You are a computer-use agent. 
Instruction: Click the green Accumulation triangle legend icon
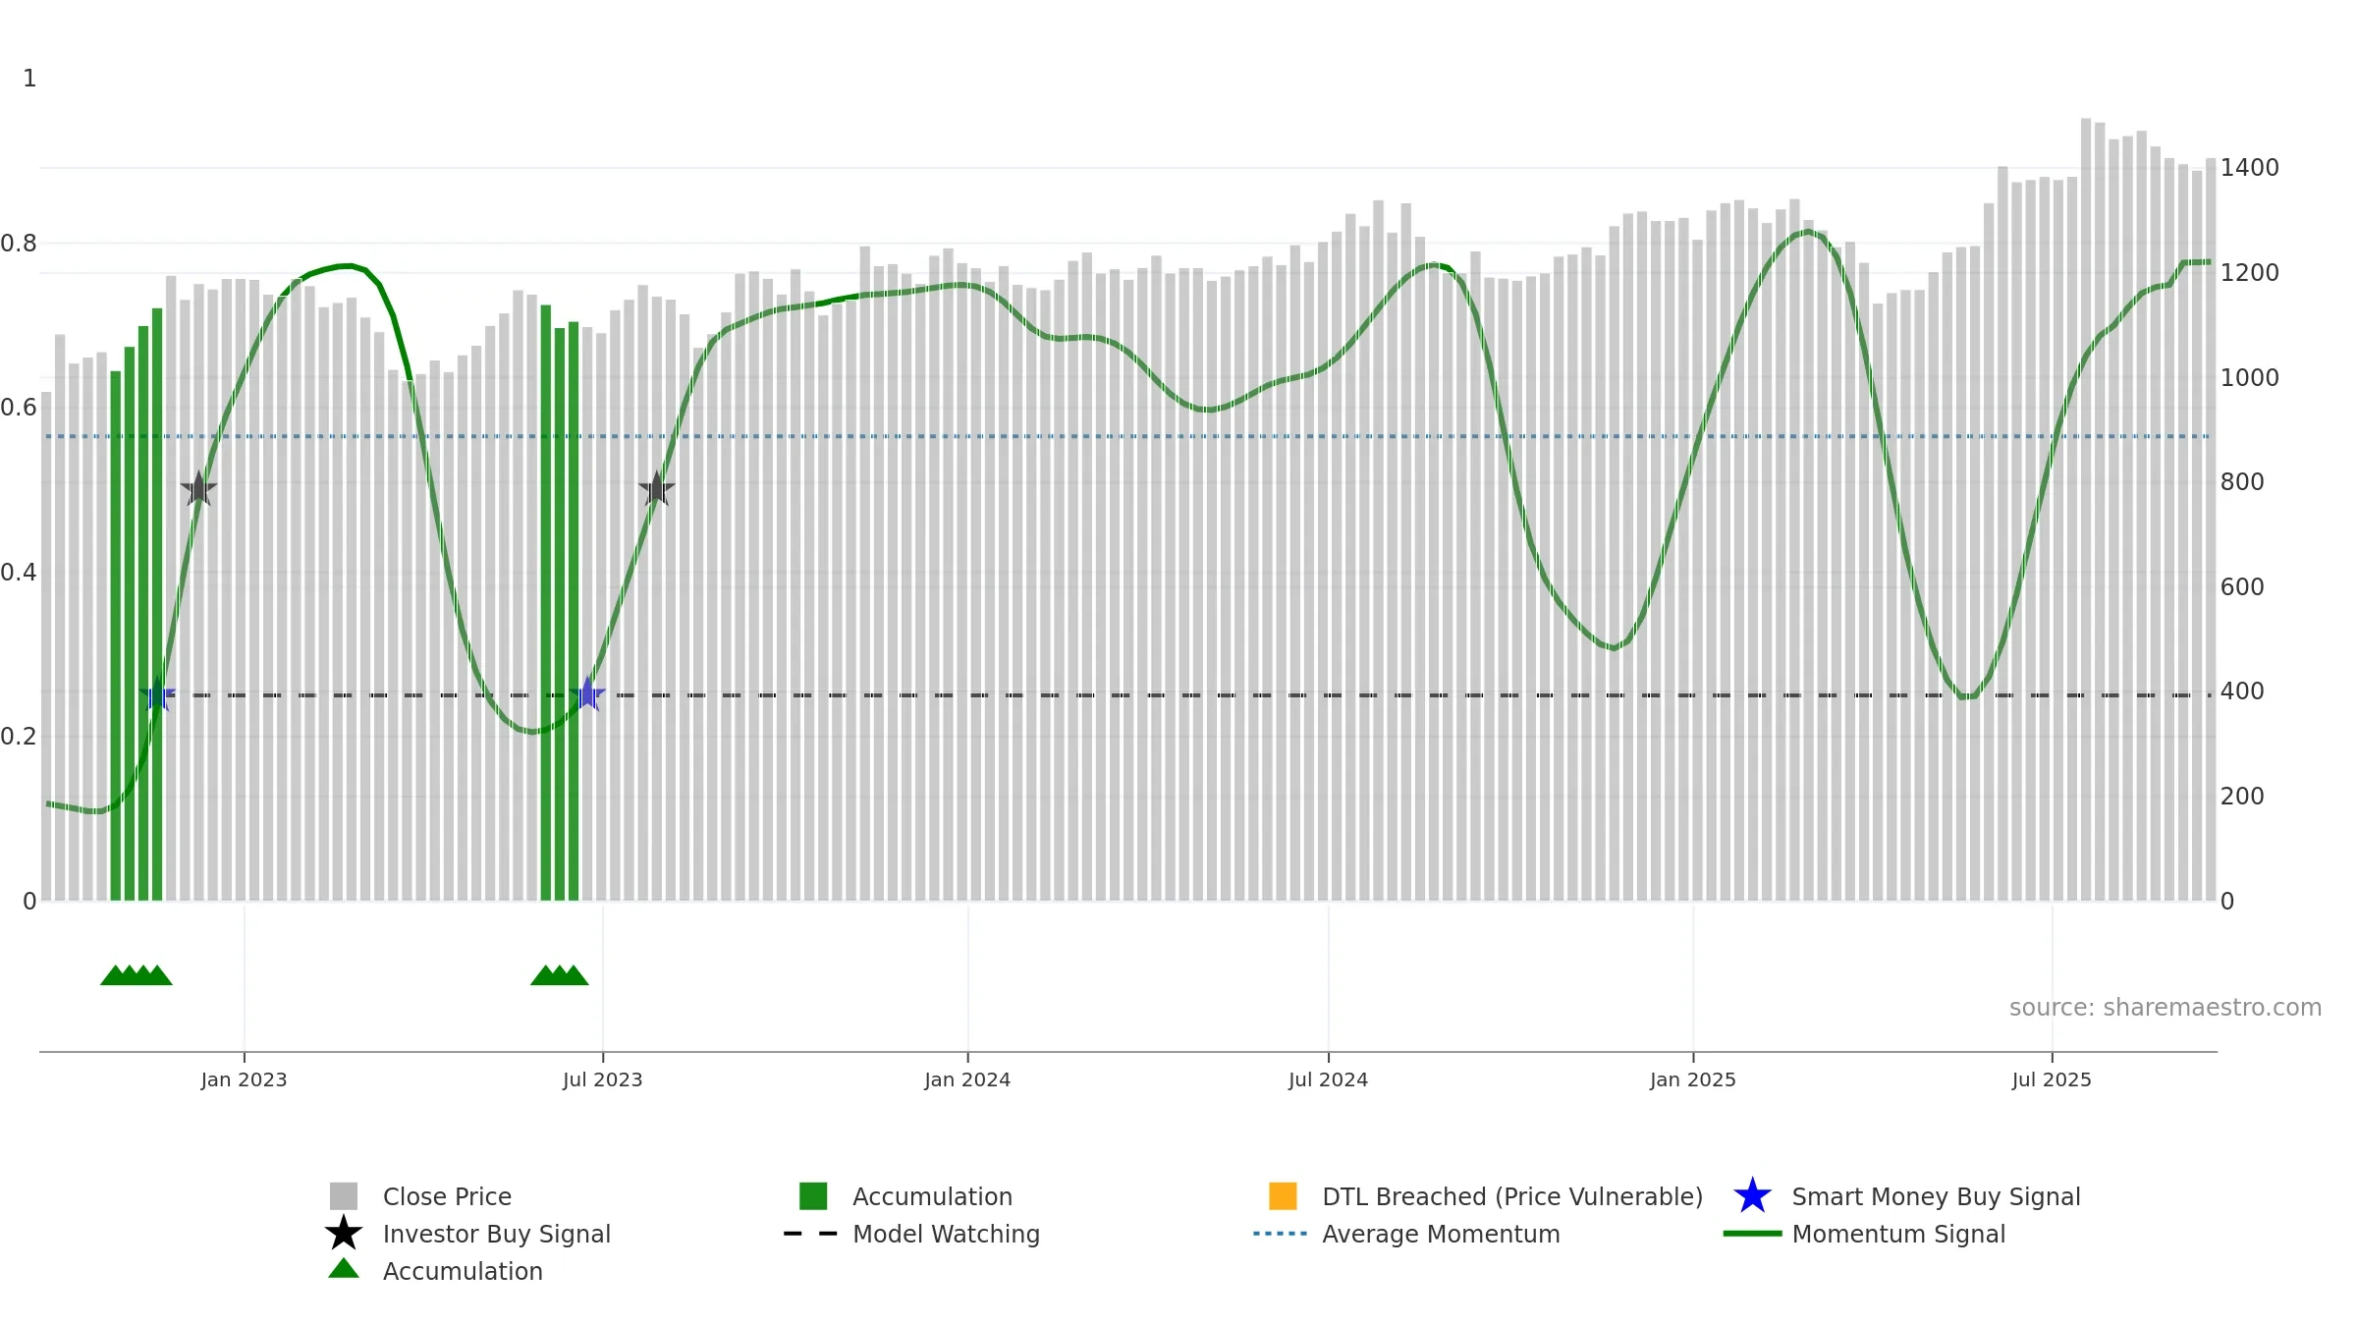(344, 1269)
